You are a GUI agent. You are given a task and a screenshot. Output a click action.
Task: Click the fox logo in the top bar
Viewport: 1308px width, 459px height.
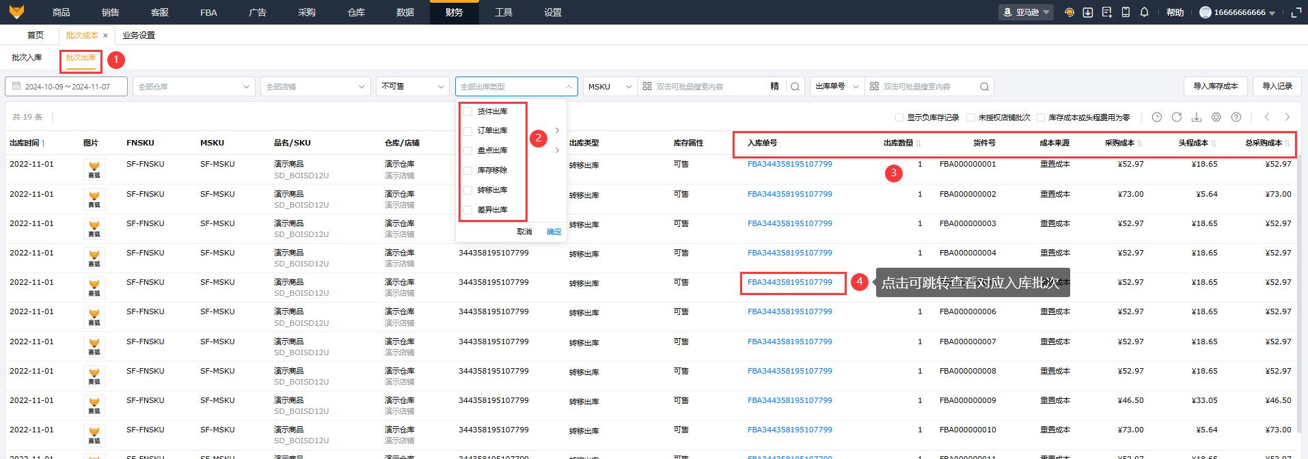pyautogui.click(x=16, y=12)
